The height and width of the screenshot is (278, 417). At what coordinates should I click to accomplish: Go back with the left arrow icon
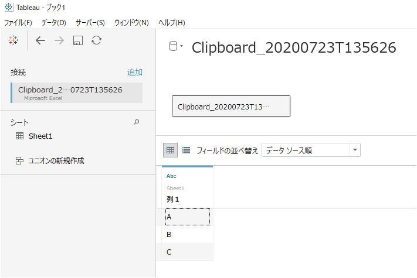coord(40,40)
